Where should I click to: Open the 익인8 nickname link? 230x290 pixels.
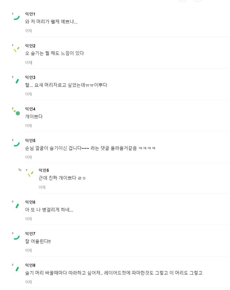pyautogui.click(x=30, y=265)
